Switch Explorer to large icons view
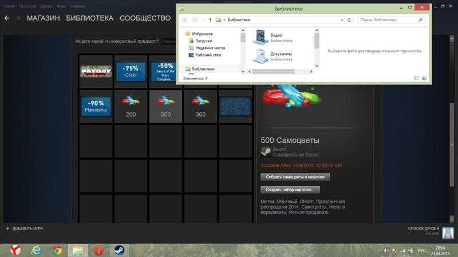The image size is (458, 257). (x=424, y=78)
